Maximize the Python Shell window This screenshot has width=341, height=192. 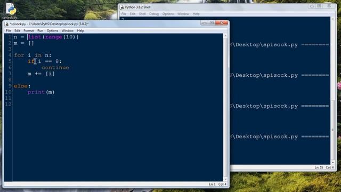[x=319, y=6]
